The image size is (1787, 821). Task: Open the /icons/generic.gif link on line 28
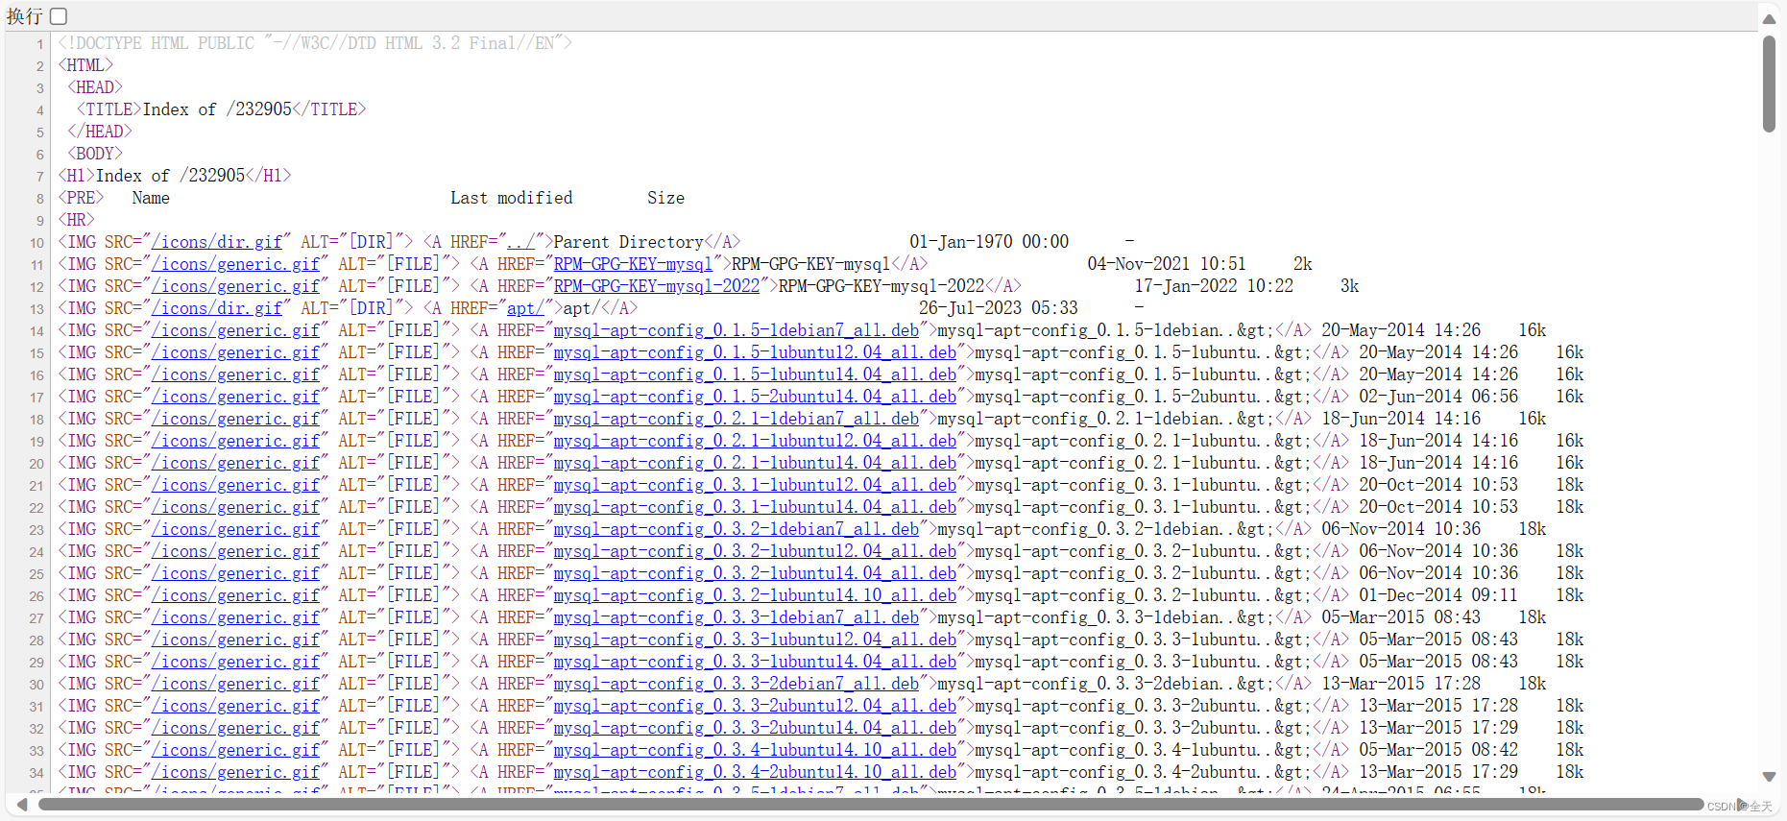click(x=236, y=640)
